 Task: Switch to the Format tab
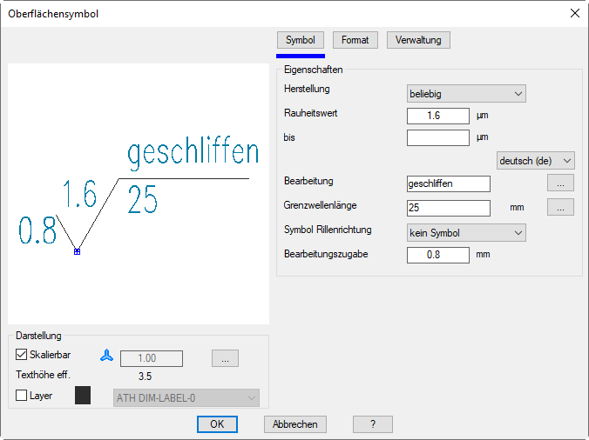pyautogui.click(x=355, y=40)
